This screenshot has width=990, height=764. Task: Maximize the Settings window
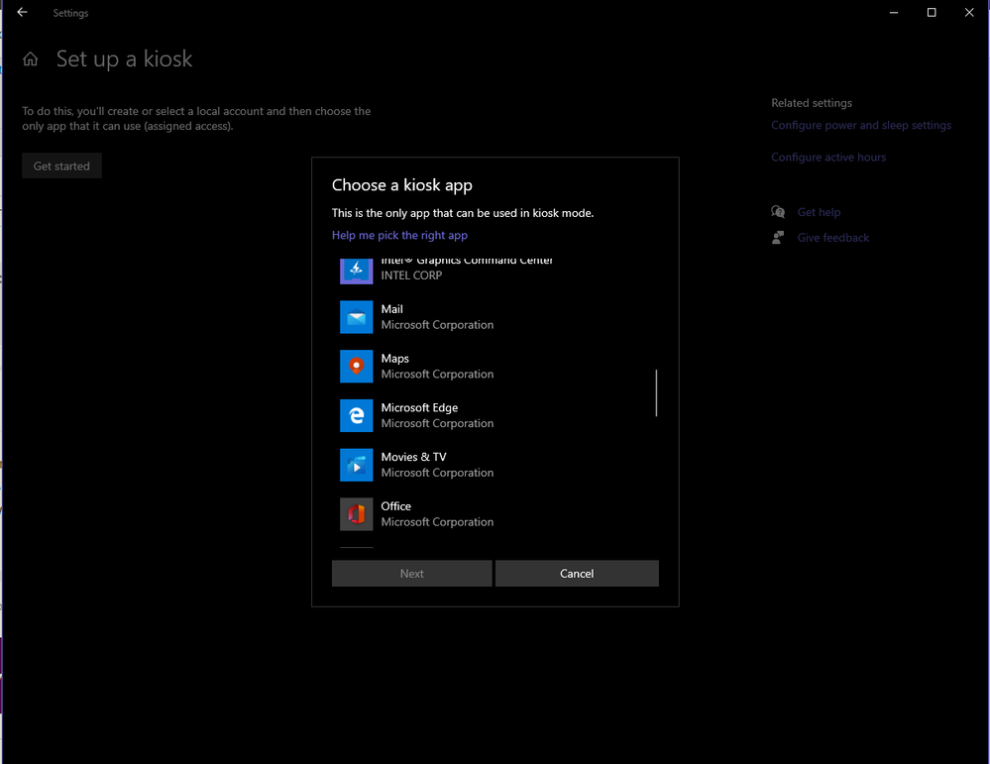(932, 12)
